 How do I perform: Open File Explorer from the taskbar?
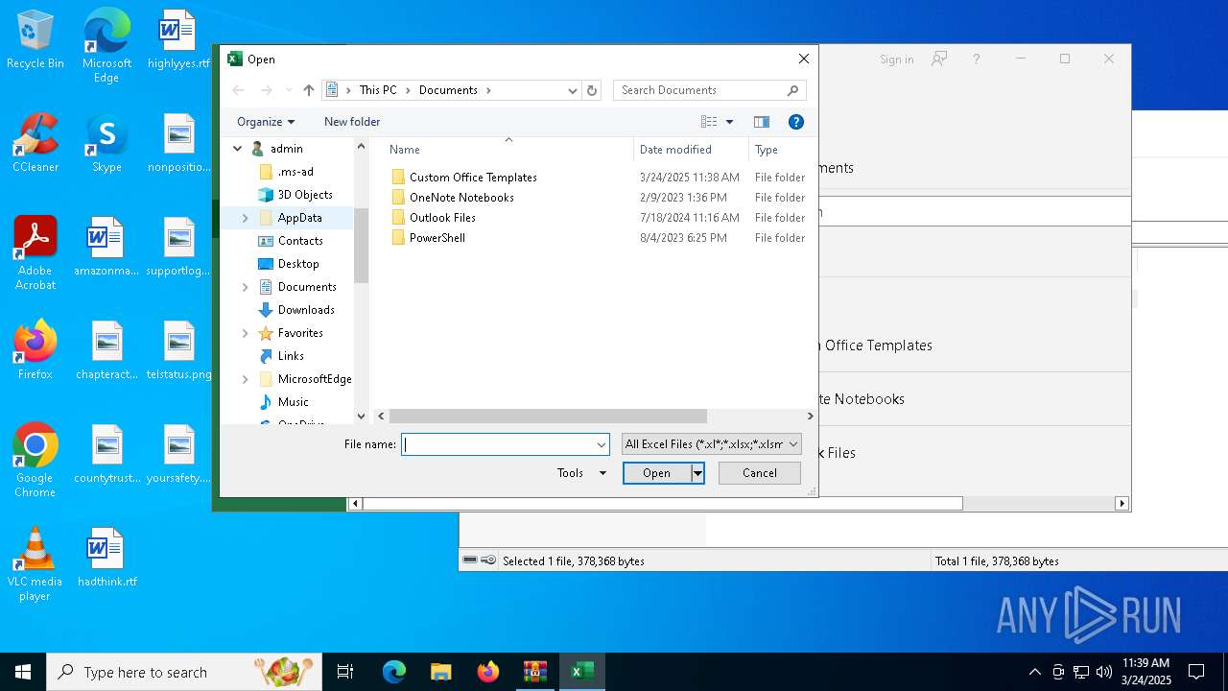440,672
